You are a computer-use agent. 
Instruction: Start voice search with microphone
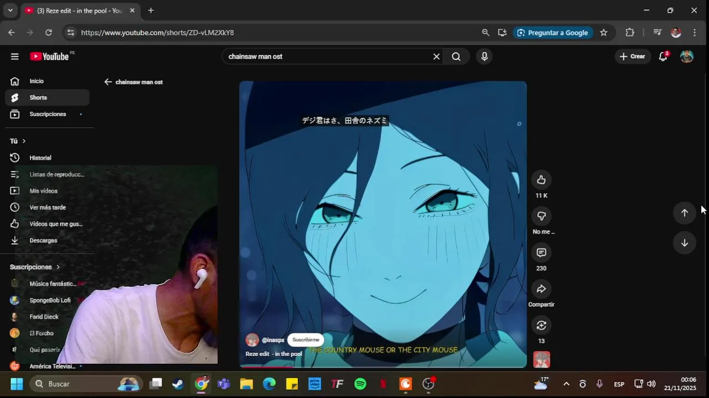click(x=485, y=56)
